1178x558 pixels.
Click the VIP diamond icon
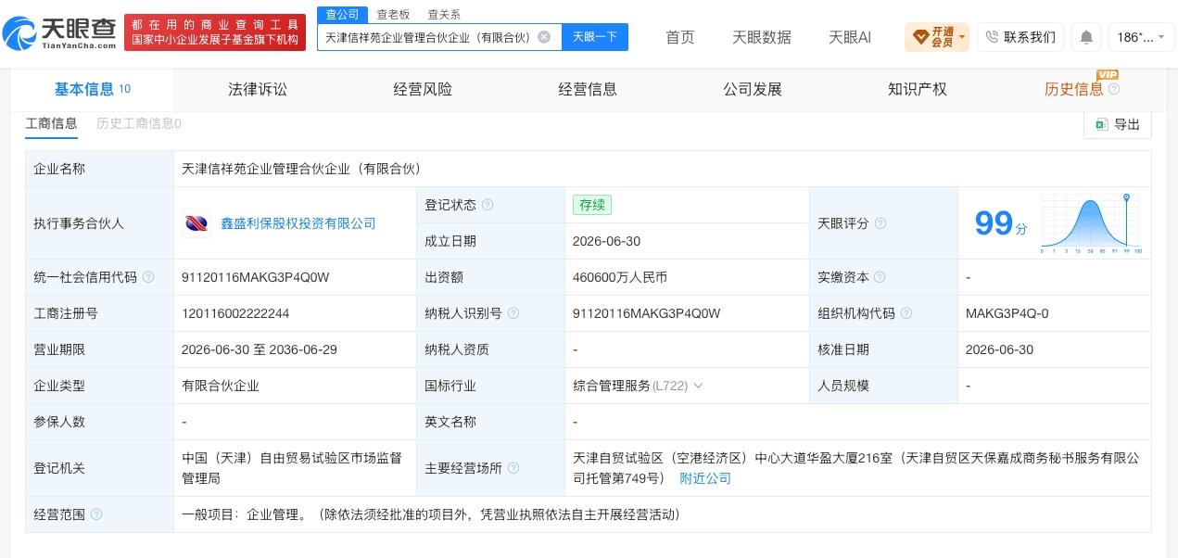click(x=920, y=37)
